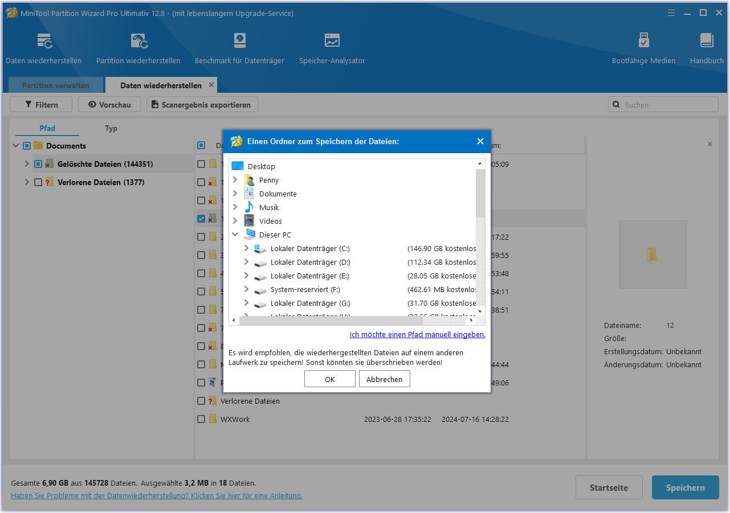The width and height of the screenshot is (730, 513).
Task: Open Bootfähige Medien builder
Action: tap(643, 48)
